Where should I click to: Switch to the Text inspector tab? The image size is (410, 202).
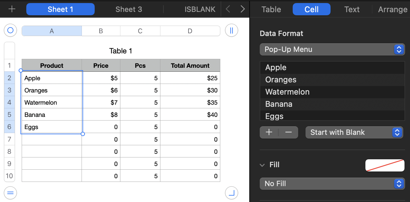pyautogui.click(x=352, y=9)
